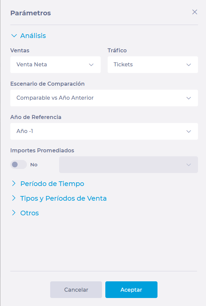Close the Parámetros panel with X icon
206x306 pixels.
click(194, 12)
